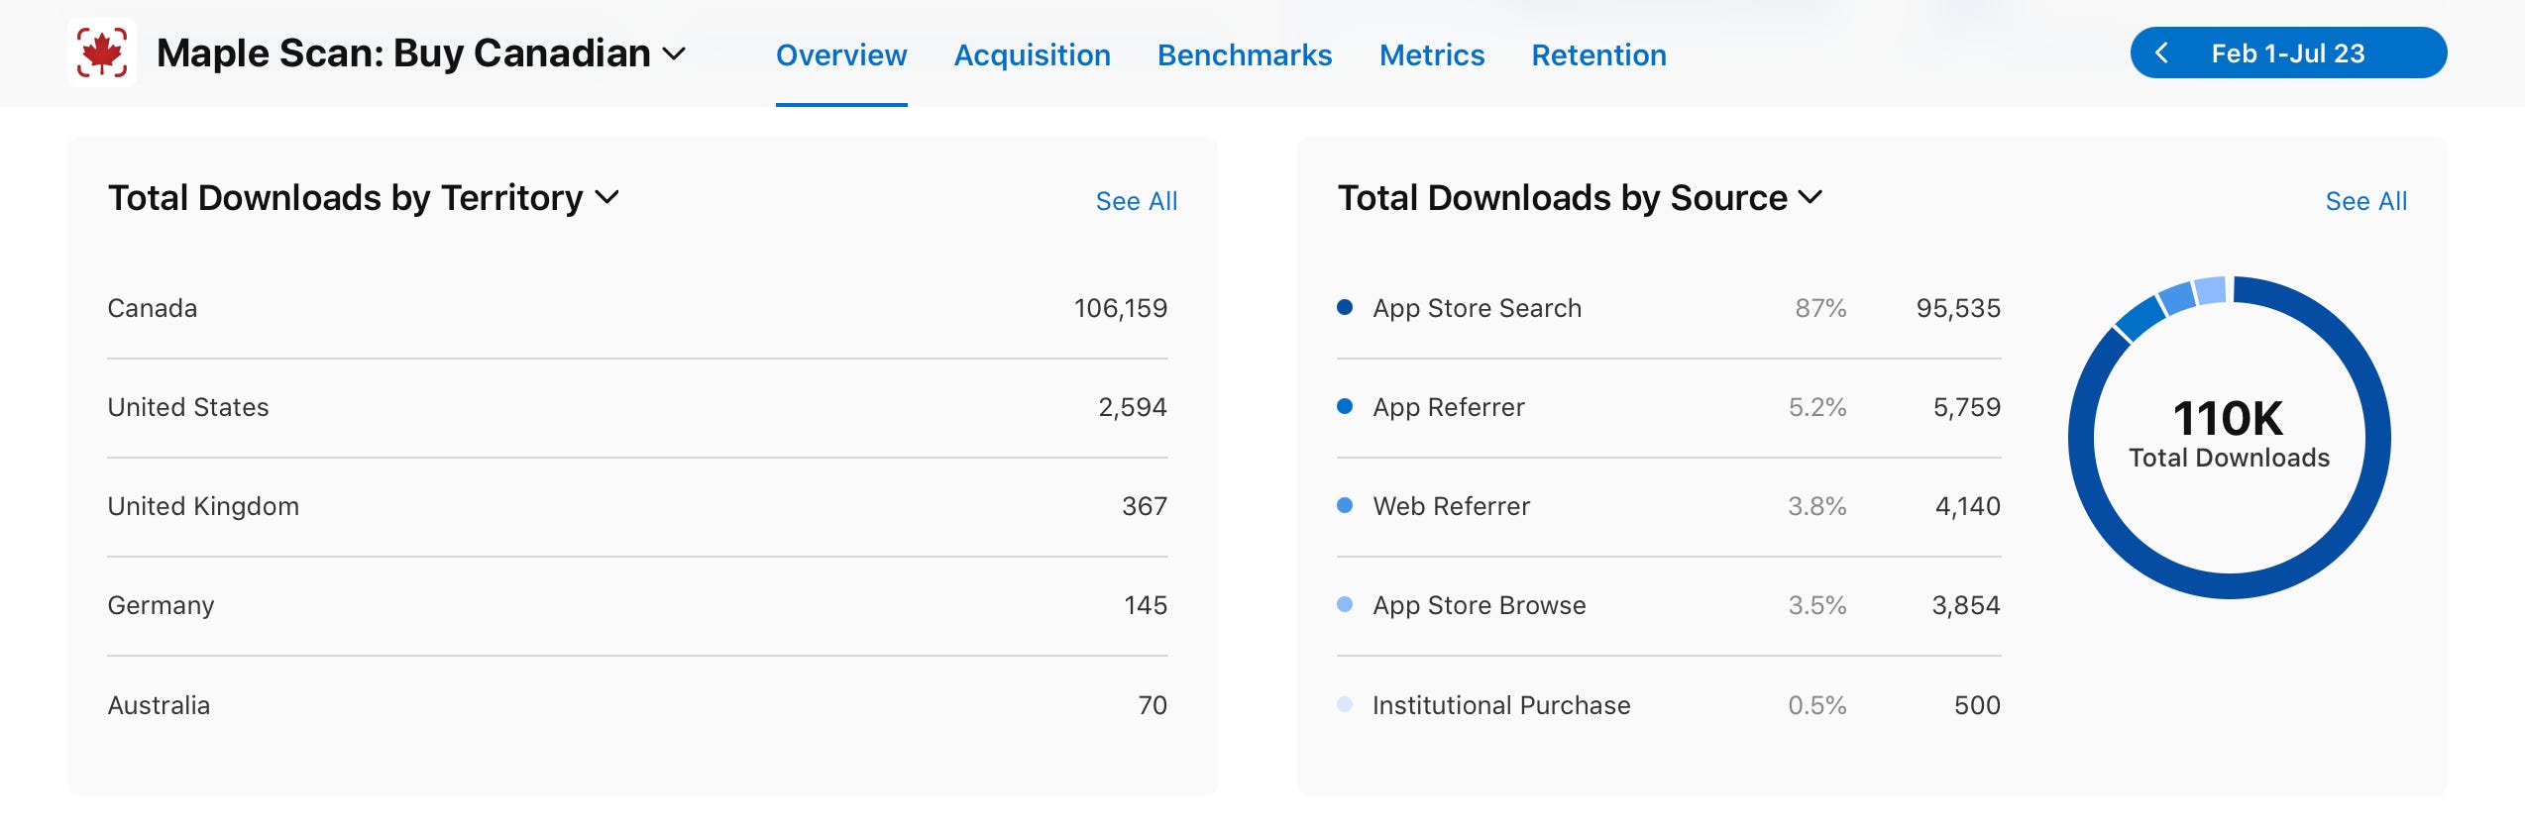
Task: Click the Canada territory row
Action: tap(637, 308)
